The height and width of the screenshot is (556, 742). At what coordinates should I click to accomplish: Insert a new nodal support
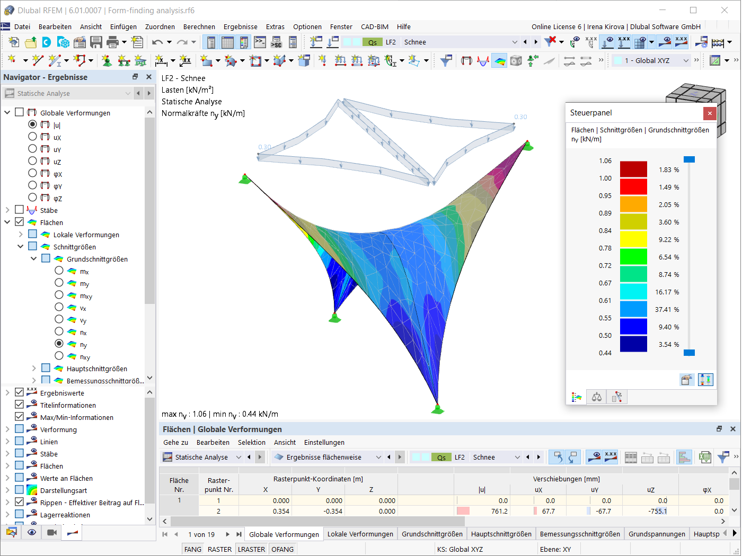pyautogui.click(x=107, y=61)
